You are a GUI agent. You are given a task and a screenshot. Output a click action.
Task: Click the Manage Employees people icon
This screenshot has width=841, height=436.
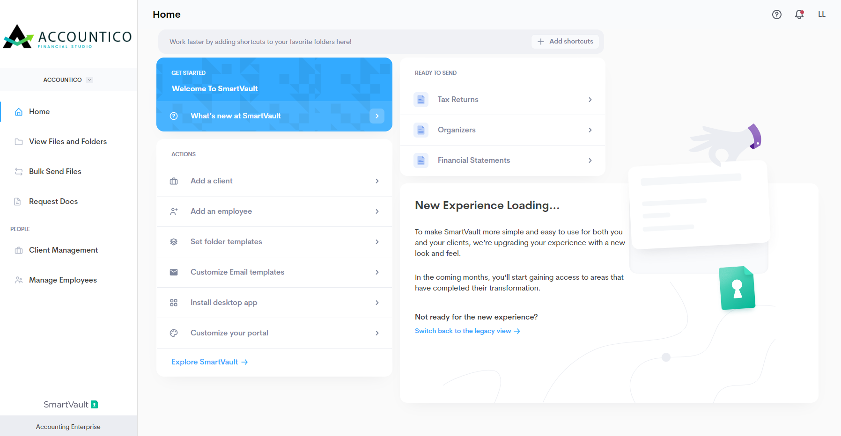pyautogui.click(x=19, y=280)
